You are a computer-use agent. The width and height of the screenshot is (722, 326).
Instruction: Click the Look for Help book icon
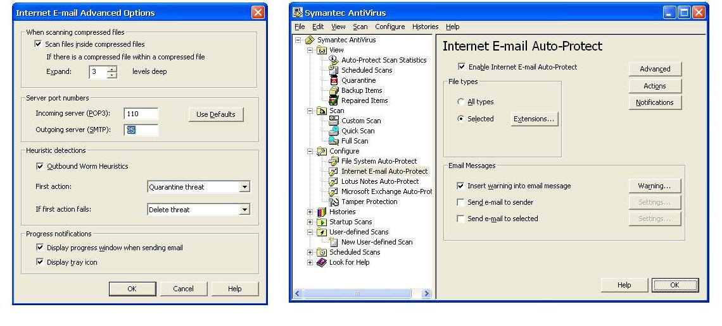coord(322,262)
